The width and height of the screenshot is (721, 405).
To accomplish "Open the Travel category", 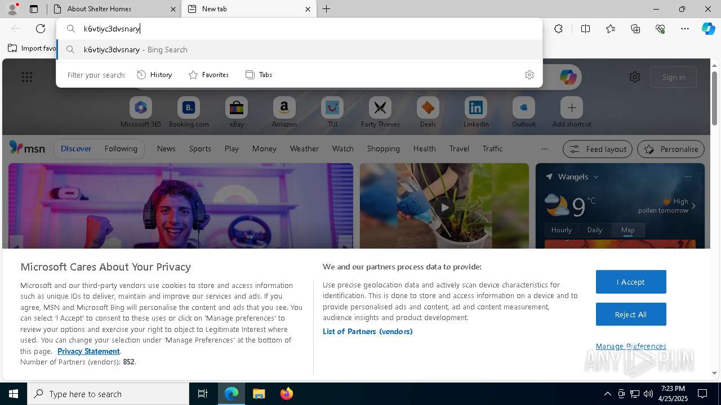I will coord(459,148).
